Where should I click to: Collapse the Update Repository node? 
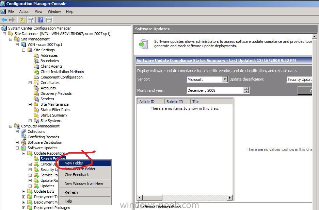click(x=23, y=153)
